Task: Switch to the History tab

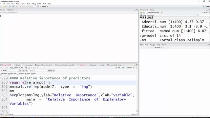Action: 152,10
